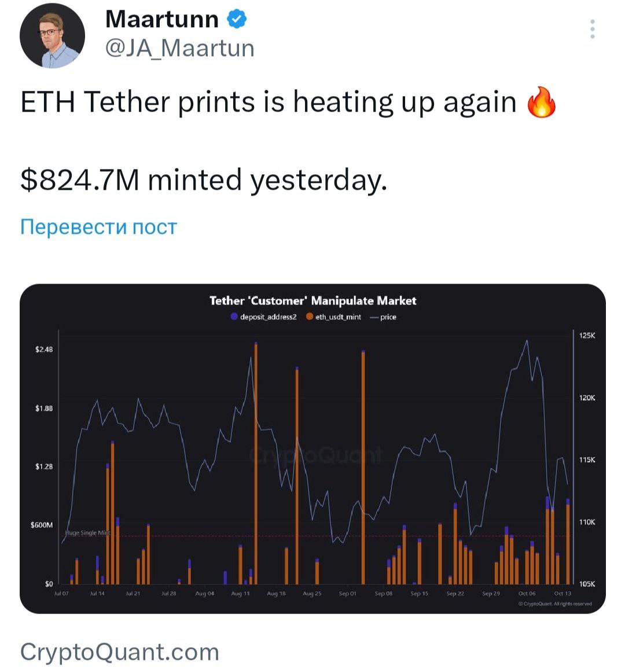Click the Maartunn display name
This screenshot has height=669, width=625.
pyautogui.click(x=162, y=19)
